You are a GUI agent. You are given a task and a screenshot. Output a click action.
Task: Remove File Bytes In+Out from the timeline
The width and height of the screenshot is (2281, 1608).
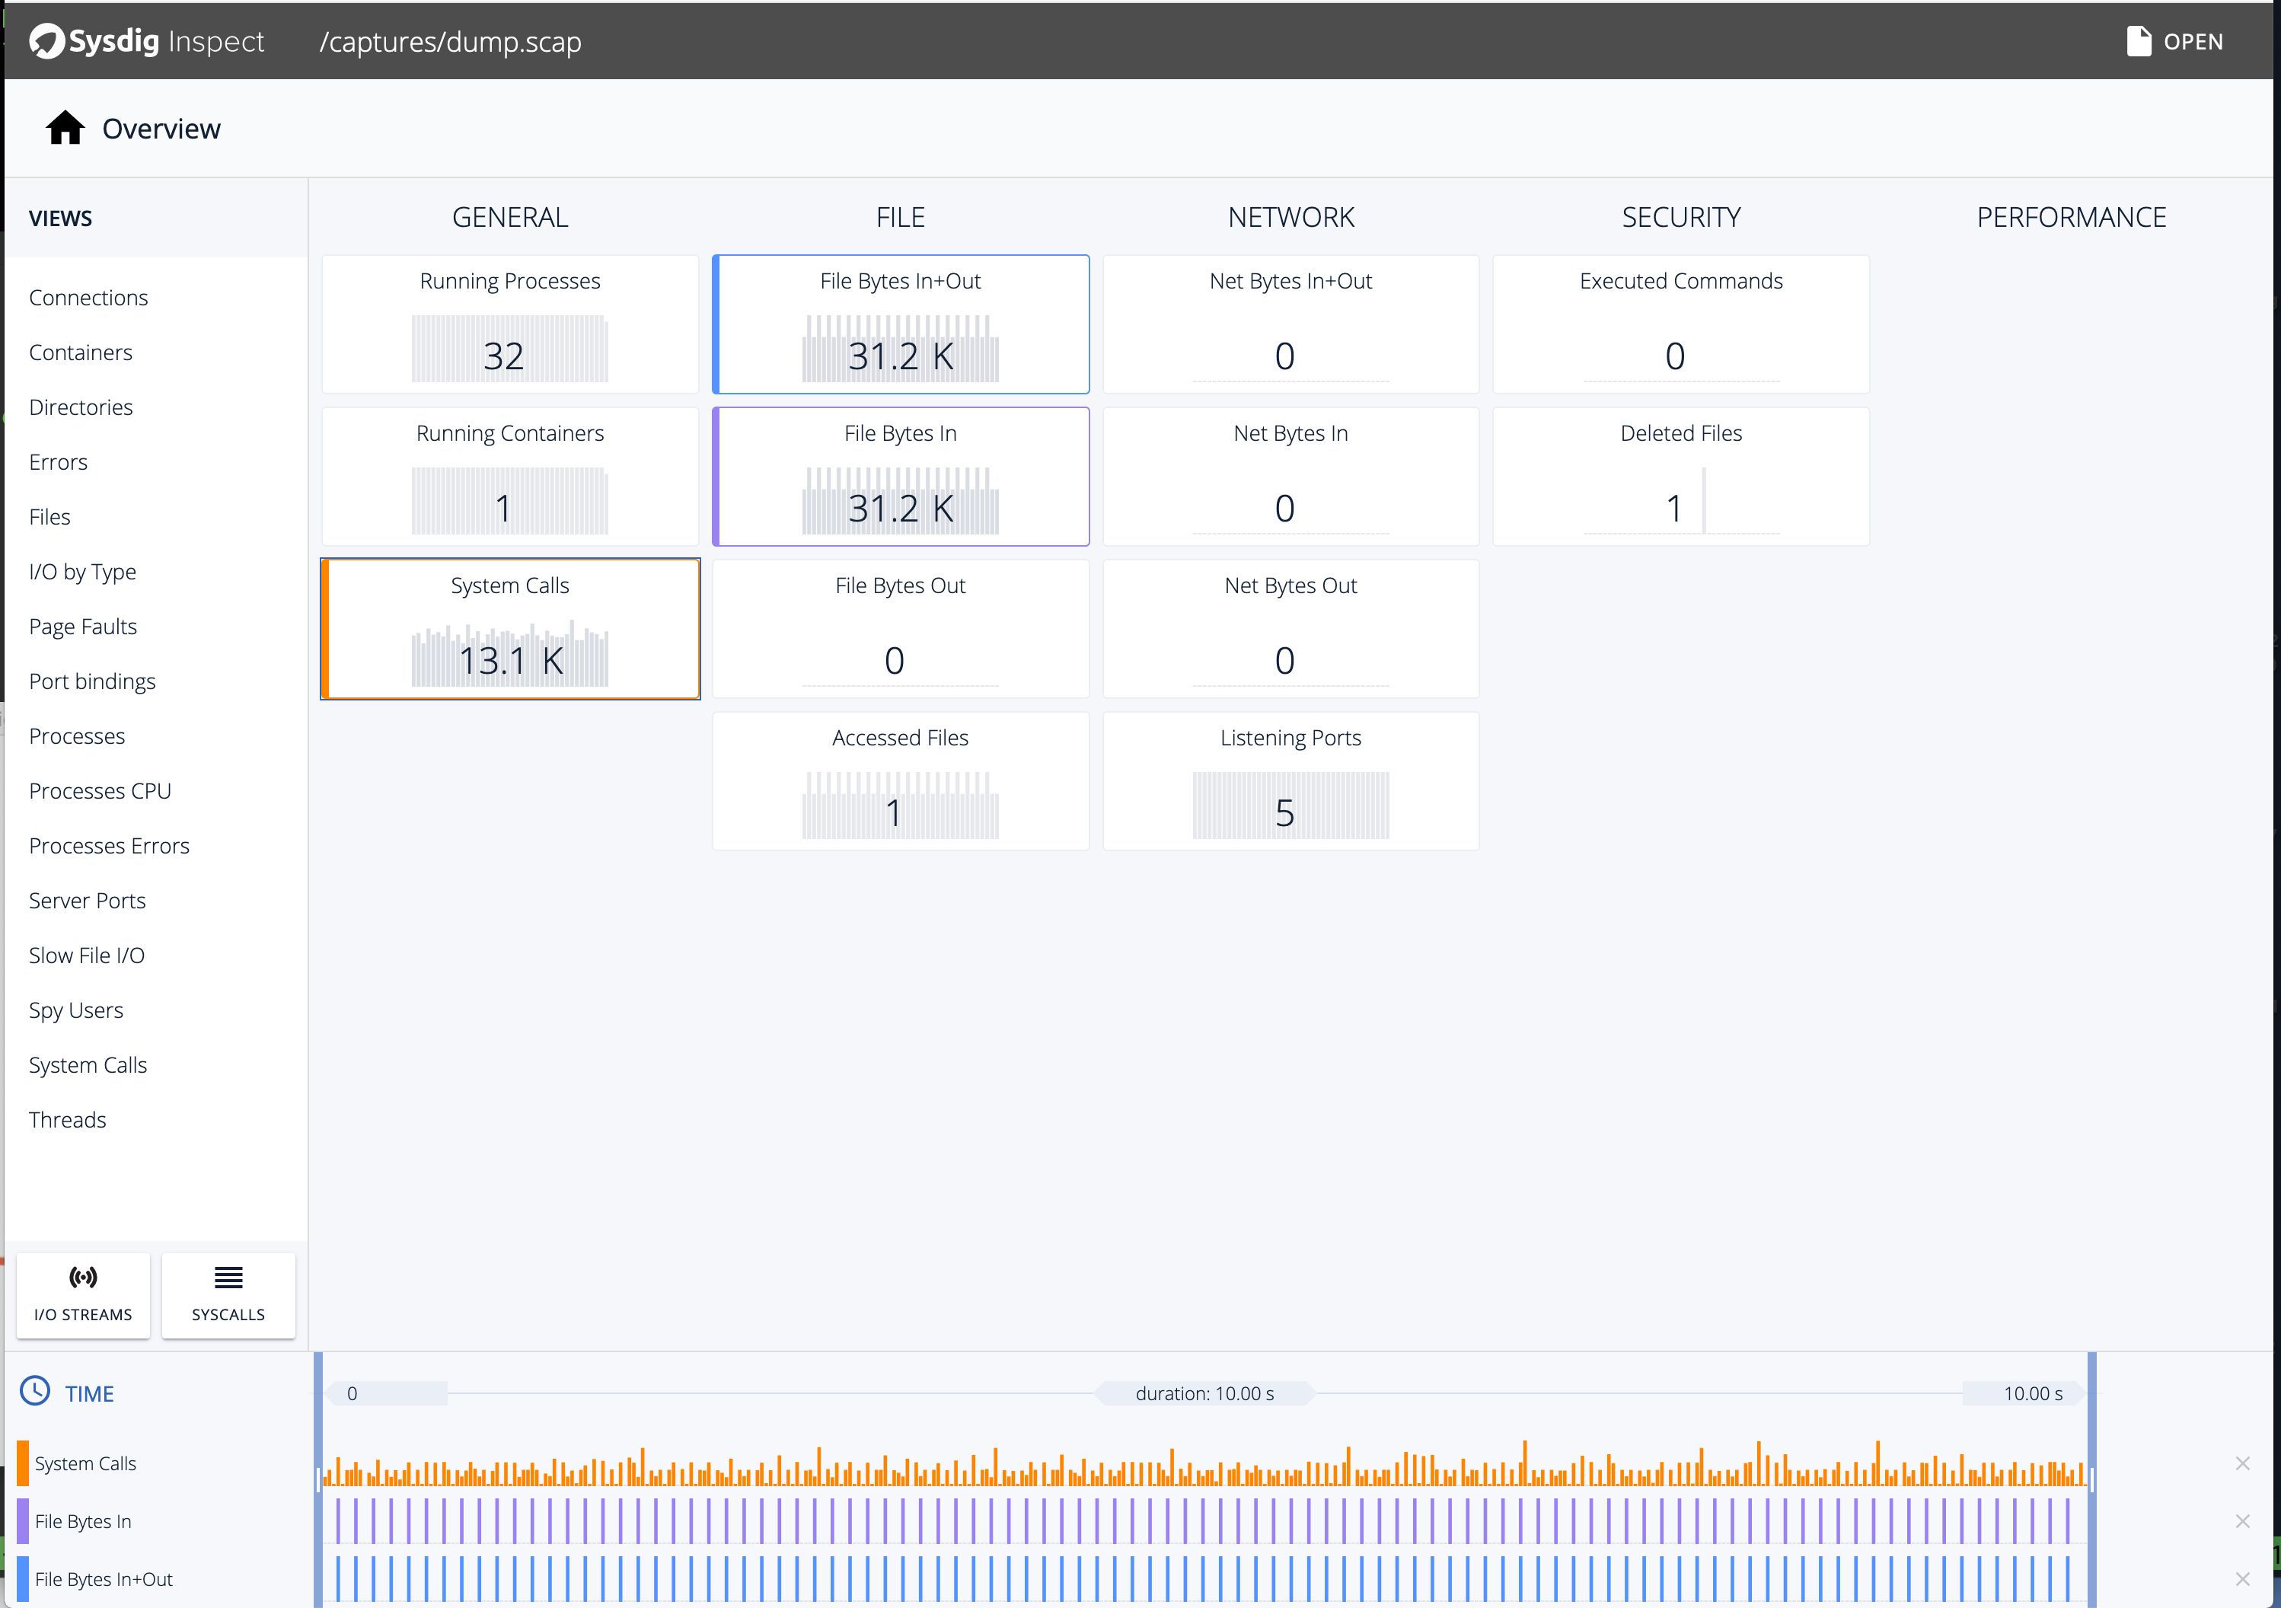(2242, 1578)
